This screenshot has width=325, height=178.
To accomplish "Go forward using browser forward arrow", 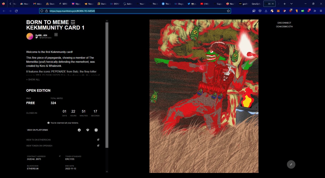I will (10, 11).
